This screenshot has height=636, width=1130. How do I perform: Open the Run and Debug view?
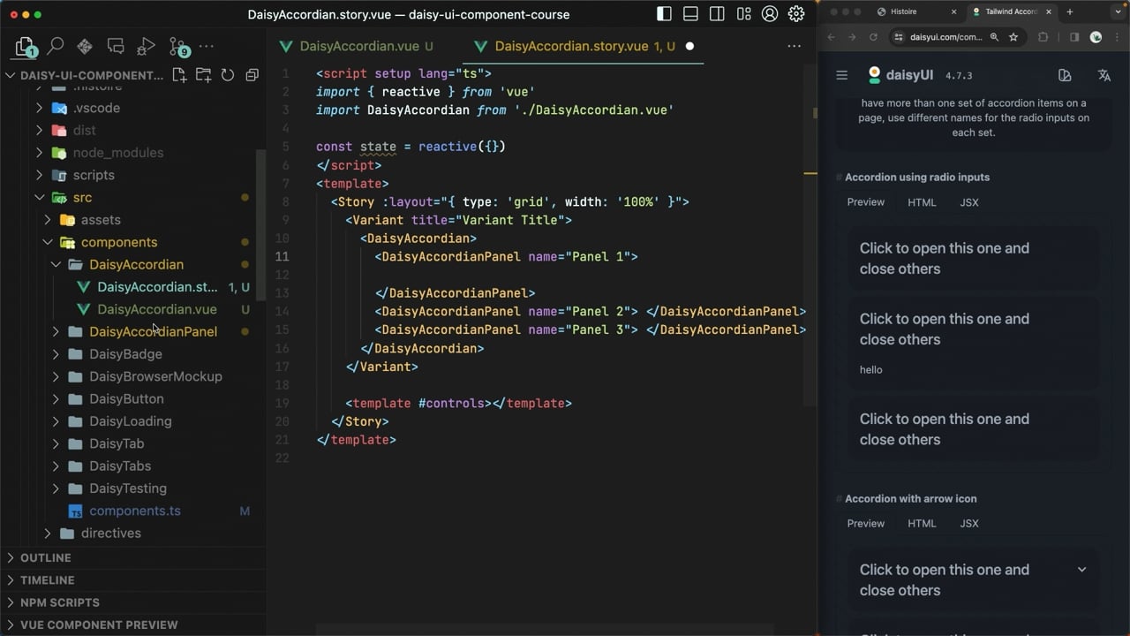coord(147,46)
